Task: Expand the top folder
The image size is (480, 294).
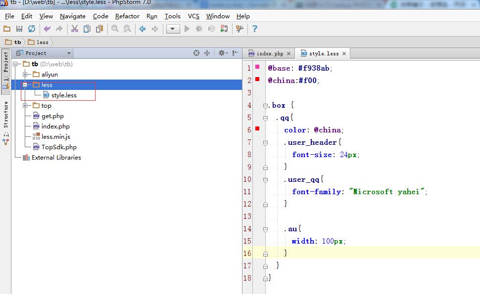Action: 25,105
